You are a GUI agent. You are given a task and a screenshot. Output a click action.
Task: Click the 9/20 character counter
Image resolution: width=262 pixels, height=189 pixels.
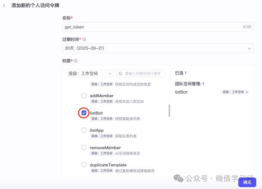(247, 27)
